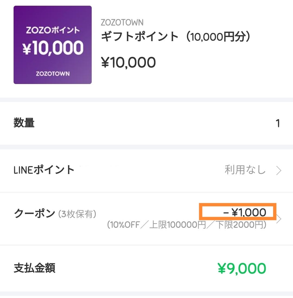Tap the ZOZOTOWN logo at the bottom of the card
The width and height of the screenshot is (293, 298).
click(53, 74)
